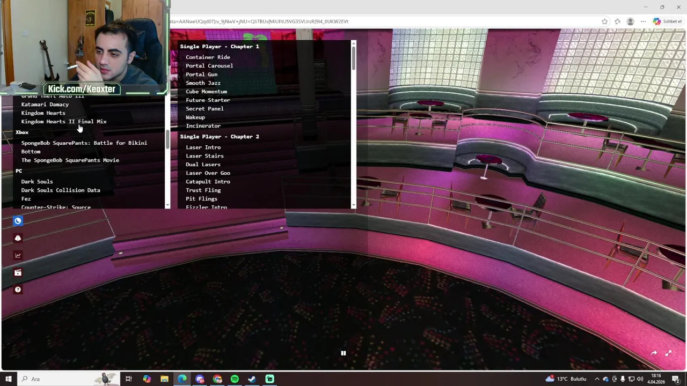Open the blue circle games panel icon

pyautogui.click(x=18, y=221)
